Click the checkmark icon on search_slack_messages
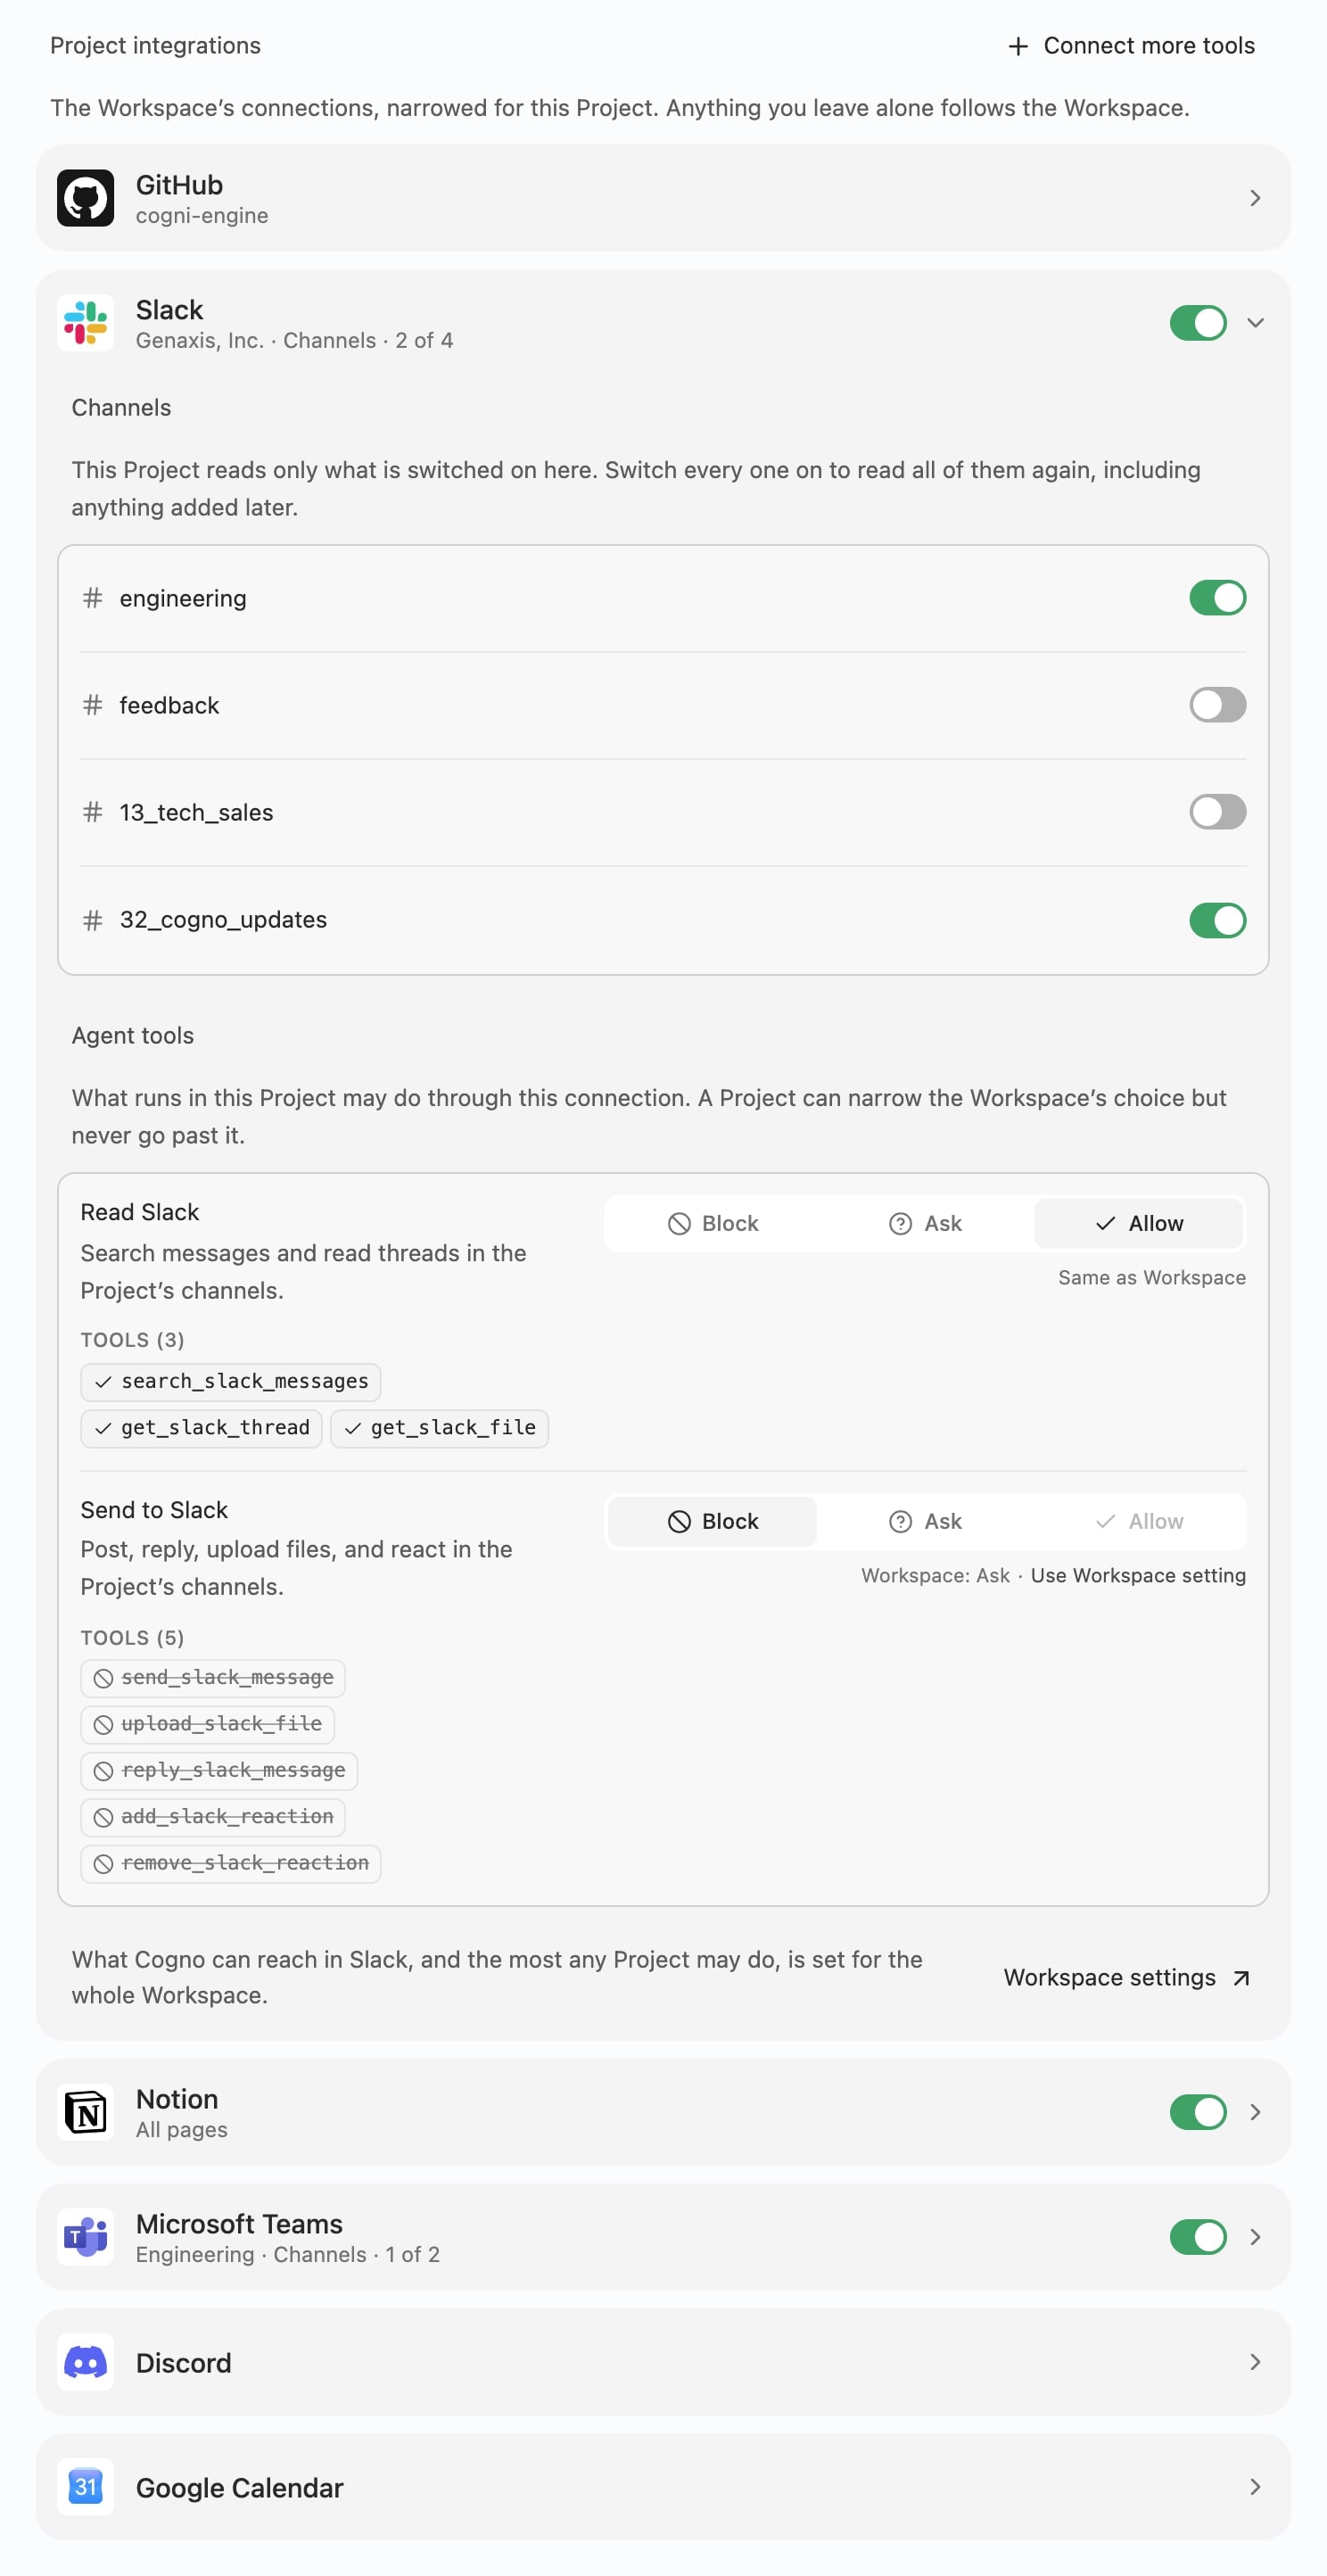This screenshot has height=2576, width=1327. pyautogui.click(x=103, y=1382)
